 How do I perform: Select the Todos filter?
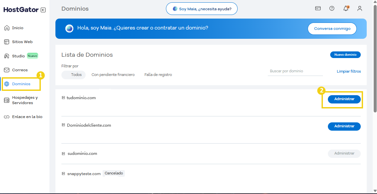(74, 75)
